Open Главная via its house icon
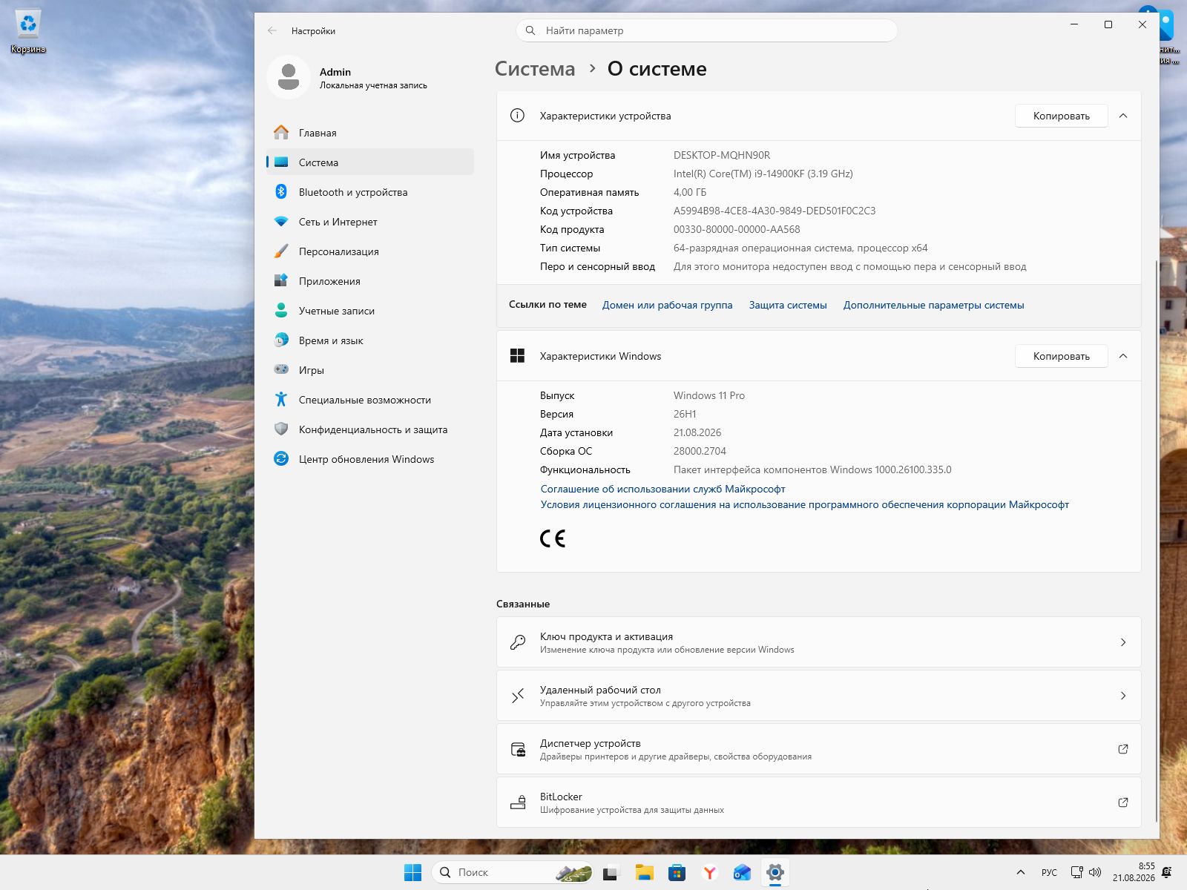1187x890 pixels. pyautogui.click(x=281, y=133)
